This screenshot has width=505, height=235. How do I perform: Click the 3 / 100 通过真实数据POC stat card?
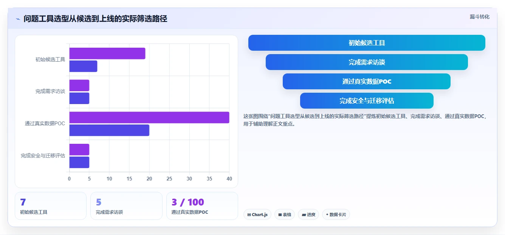point(202,206)
